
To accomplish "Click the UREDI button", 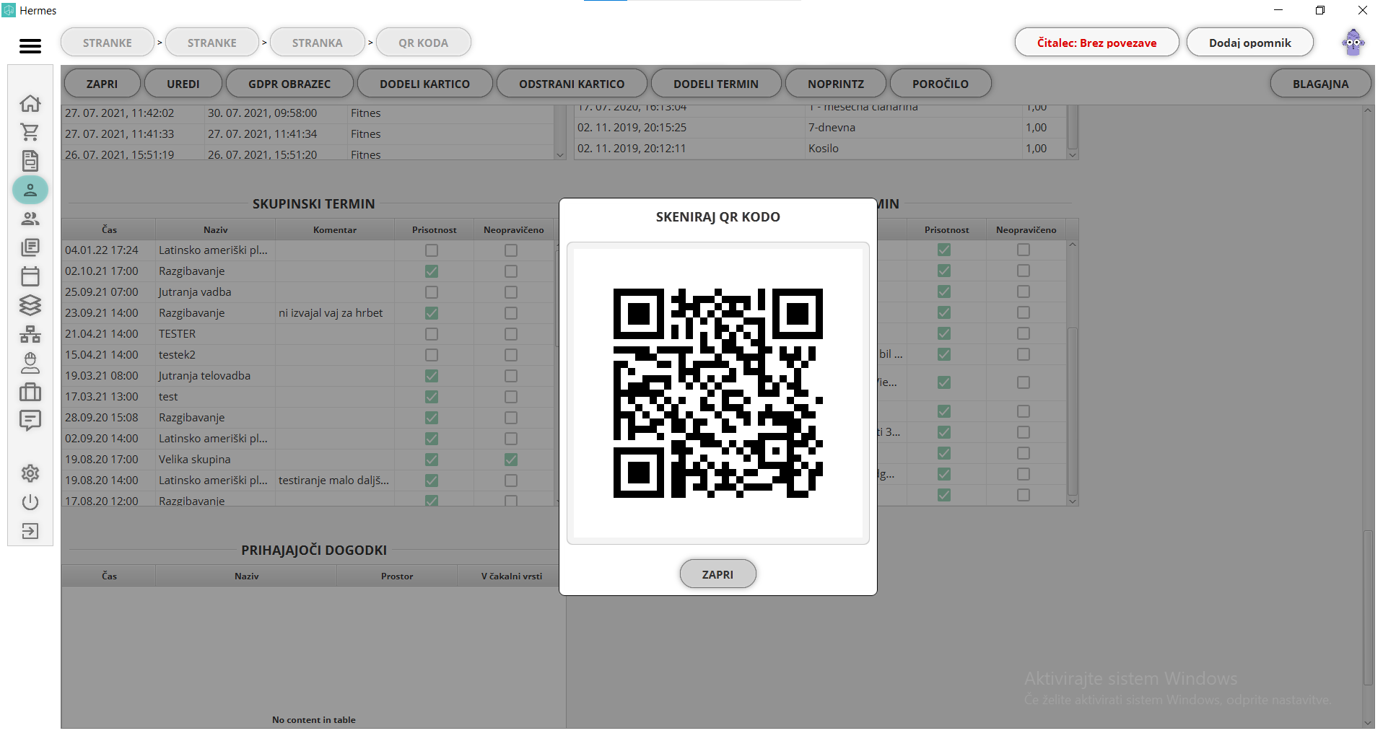I will [183, 84].
